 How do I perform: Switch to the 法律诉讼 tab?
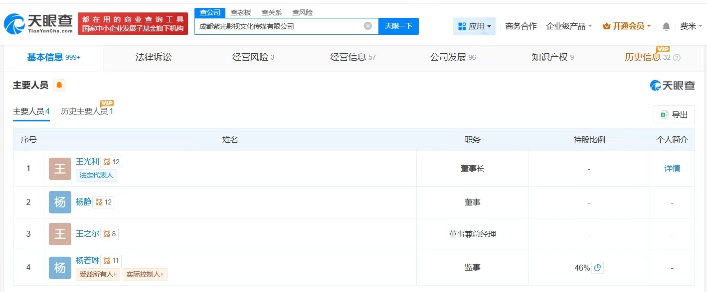[x=154, y=57]
